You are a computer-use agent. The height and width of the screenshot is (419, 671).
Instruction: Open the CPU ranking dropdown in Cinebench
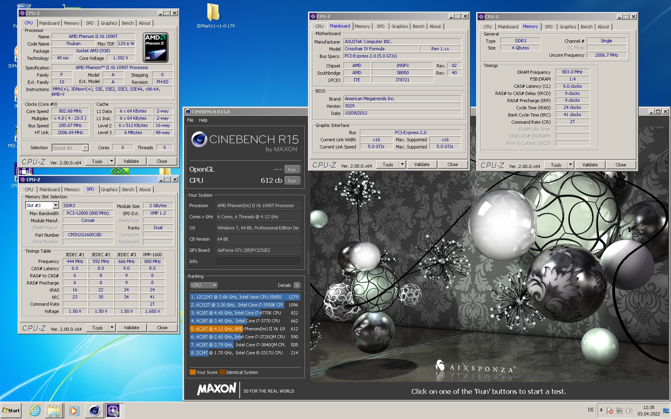(x=204, y=285)
